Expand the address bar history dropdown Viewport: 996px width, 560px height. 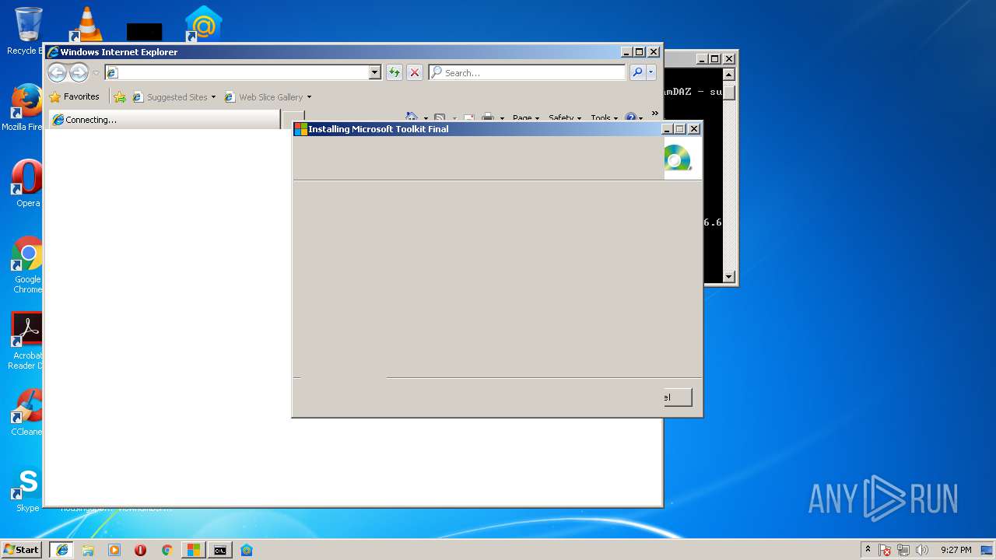pyautogui.click(x=374, y=72)
